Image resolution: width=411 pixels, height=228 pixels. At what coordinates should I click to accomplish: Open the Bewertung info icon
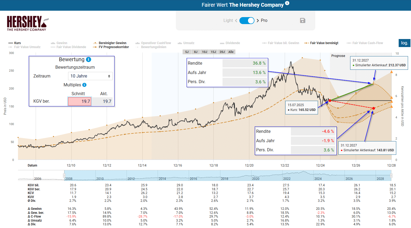tap(88, 59)
